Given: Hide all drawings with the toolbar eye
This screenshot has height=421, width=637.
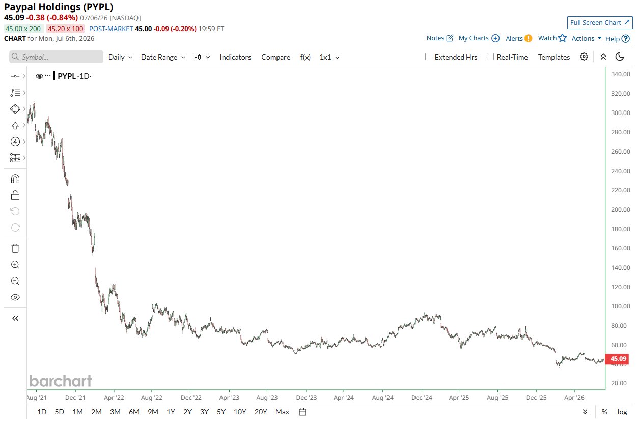Looking at the screenshot, I should [x=15, y=297].
